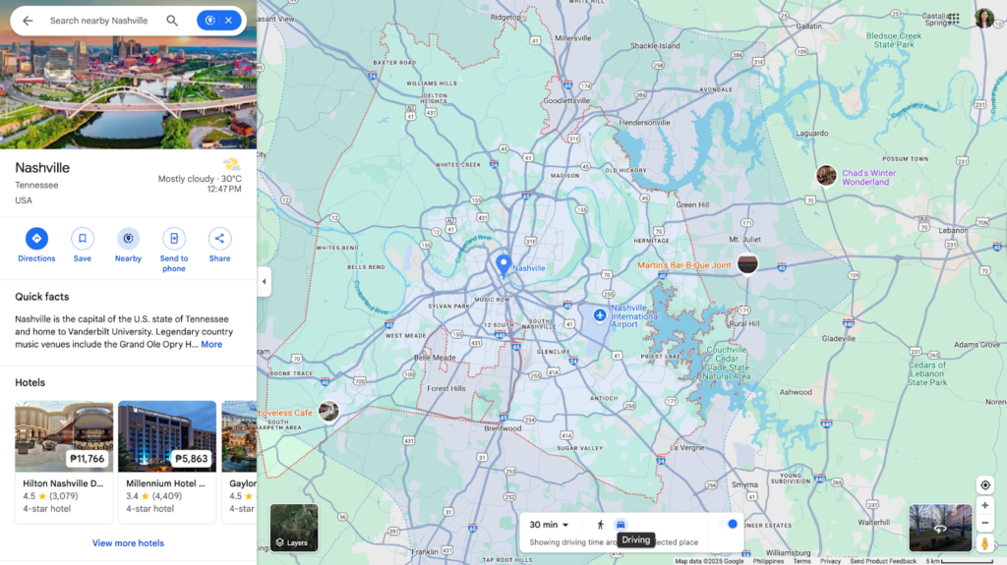Click the Nearby action button
1007x565 pixels.
[129, 246]
